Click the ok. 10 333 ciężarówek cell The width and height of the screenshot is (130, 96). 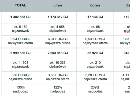click(58, 65)
